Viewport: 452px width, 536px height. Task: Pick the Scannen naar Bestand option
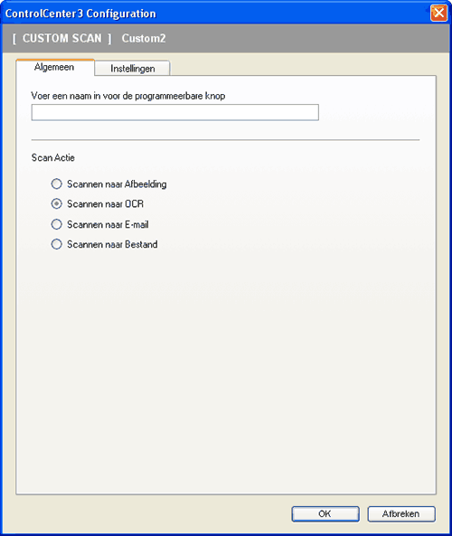[x=56, y=244]
